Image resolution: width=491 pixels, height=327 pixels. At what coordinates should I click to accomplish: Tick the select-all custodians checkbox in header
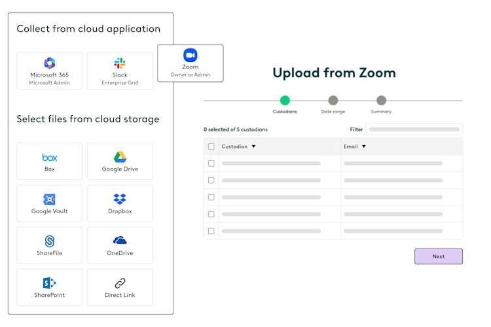(211, 146)
